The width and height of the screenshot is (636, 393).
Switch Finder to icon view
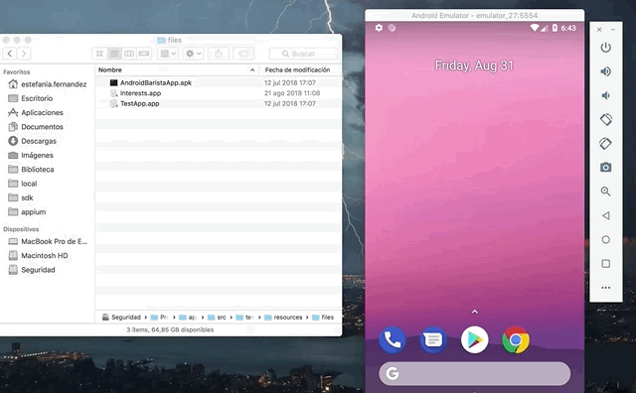click(99, 54)
